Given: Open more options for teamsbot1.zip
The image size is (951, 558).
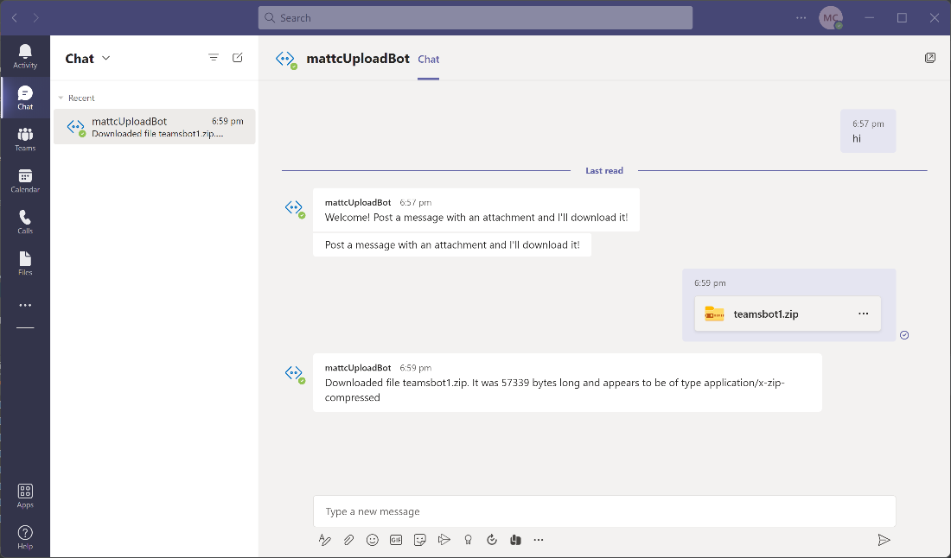Looking at the screenshot, I should 863,314.
